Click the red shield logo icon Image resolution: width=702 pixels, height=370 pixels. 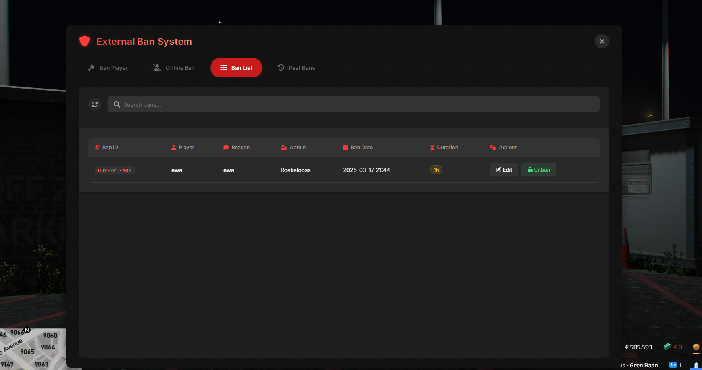pos(85,41)
